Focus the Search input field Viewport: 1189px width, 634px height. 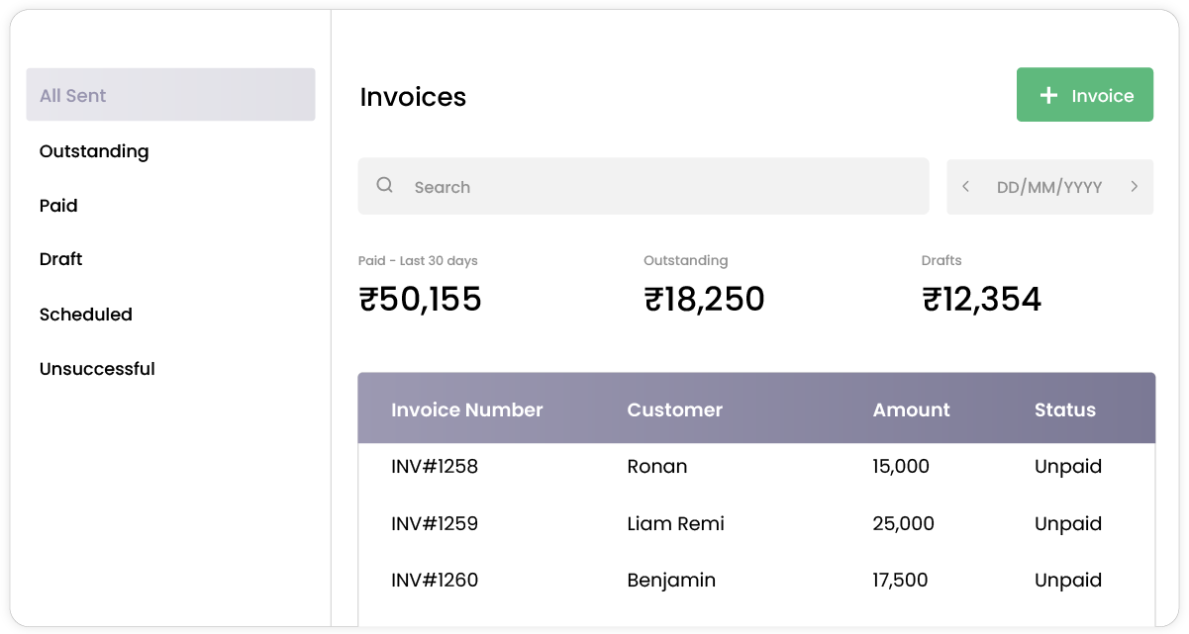653,187
